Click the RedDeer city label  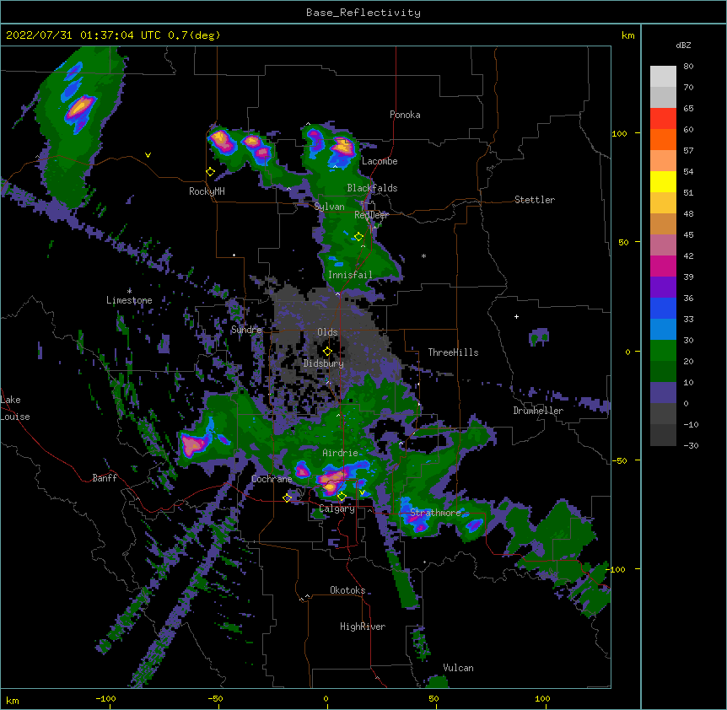point(371,215)
